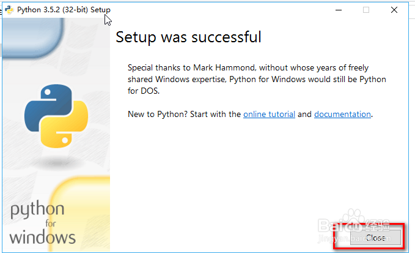Open the online tutorial link
Screen dimensions: 415x253
(x=269, y=114)
